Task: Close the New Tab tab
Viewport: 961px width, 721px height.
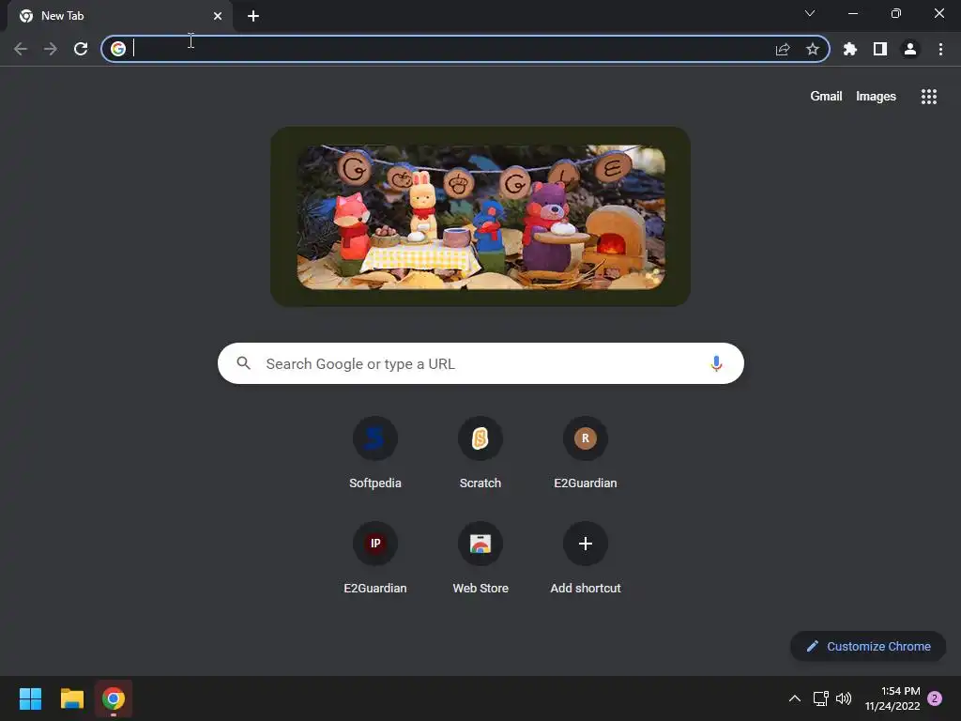Action: tap(218, 16)
